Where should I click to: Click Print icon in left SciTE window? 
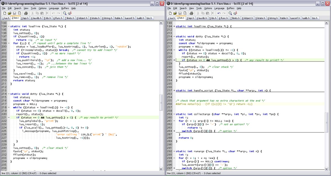(26, 13)
